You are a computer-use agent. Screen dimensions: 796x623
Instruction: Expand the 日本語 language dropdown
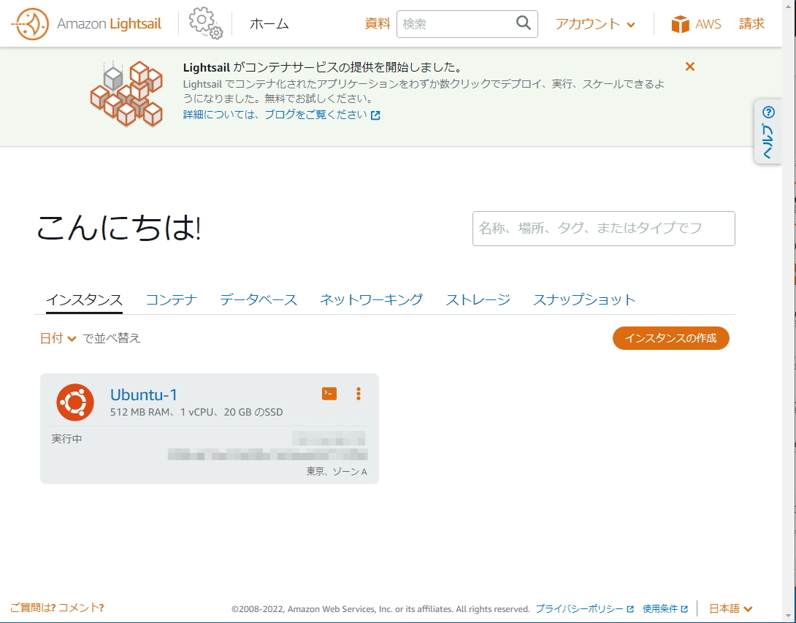coord(730,608)
